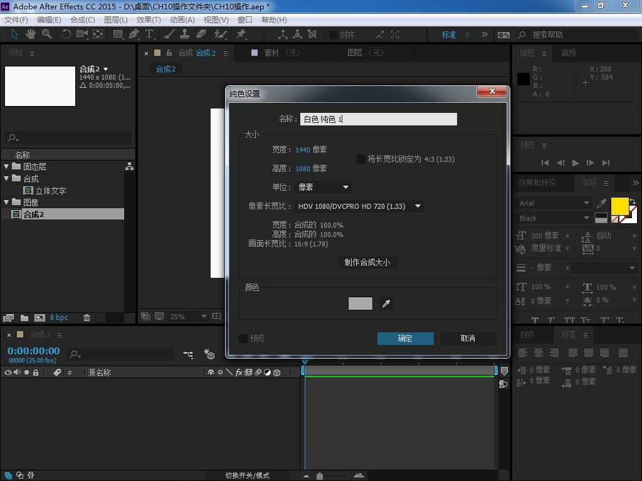Select the Hand tool in the toolbar
This screenshot has width=642, height=481.
pos(30,34)
